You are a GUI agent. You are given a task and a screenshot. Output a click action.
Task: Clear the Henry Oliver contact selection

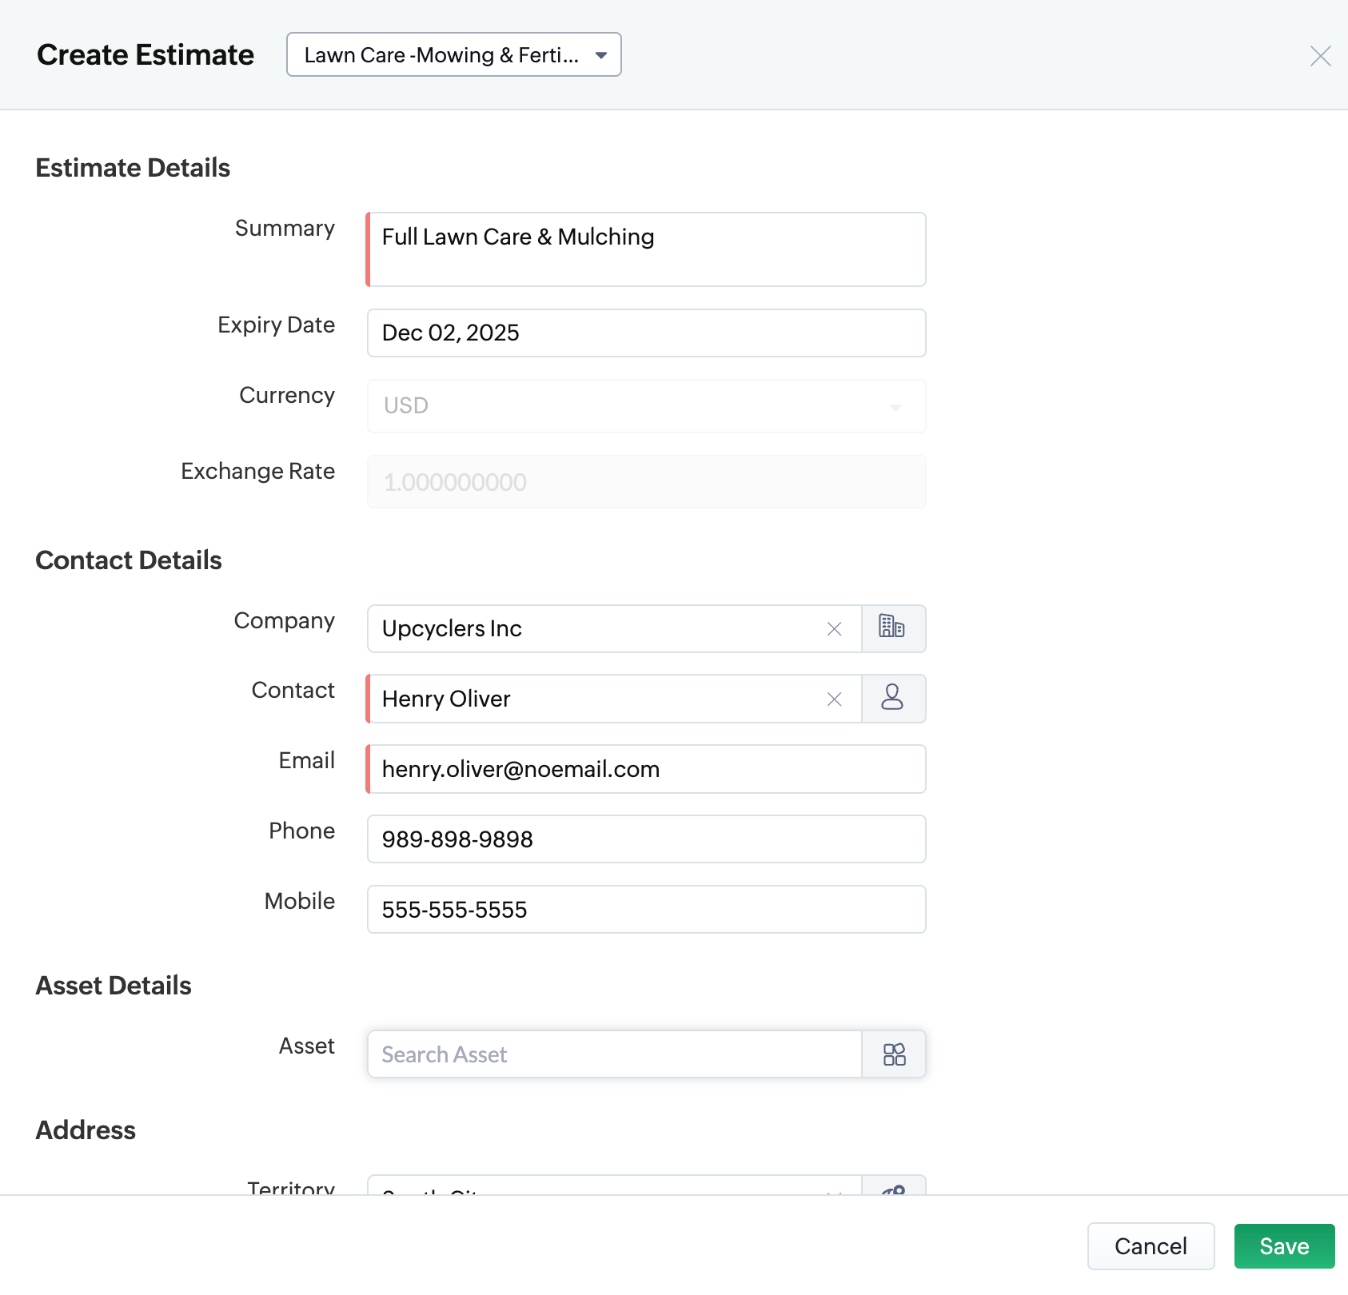pyautogui.click(x=834, y=699)
